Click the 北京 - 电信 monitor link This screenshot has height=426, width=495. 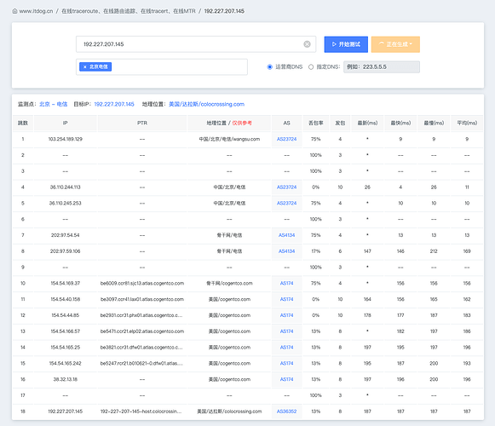pyautogui.click(x=54, y=104)
